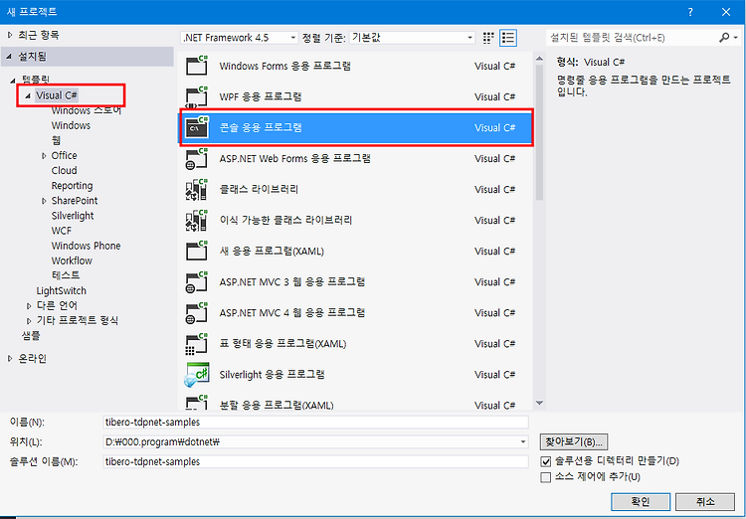746x519 pixels.
Task: Expand the 최근 항목 node
Action: click(10, 35)
